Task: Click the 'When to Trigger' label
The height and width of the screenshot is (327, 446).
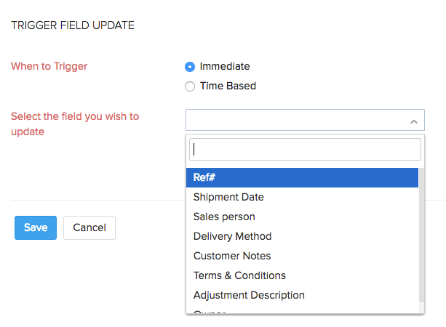Action: pyautogui.click(x=49, y=66)
